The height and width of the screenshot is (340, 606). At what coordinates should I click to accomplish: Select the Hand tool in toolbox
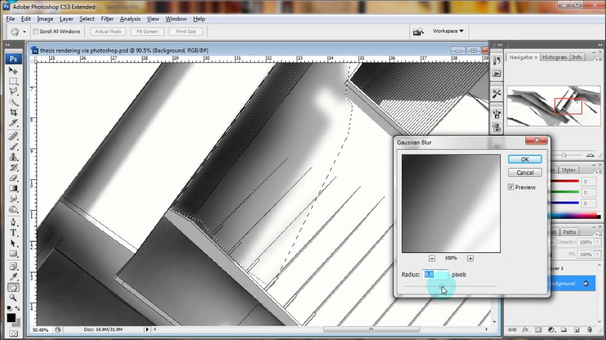click(13, 287)
